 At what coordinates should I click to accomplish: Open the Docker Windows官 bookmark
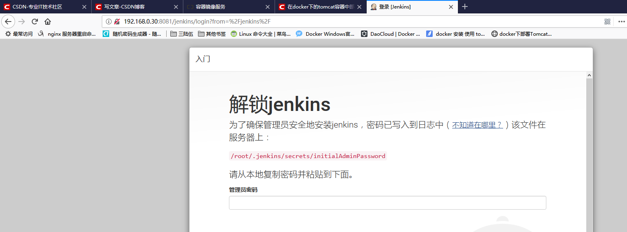click(x=326, y=34)
